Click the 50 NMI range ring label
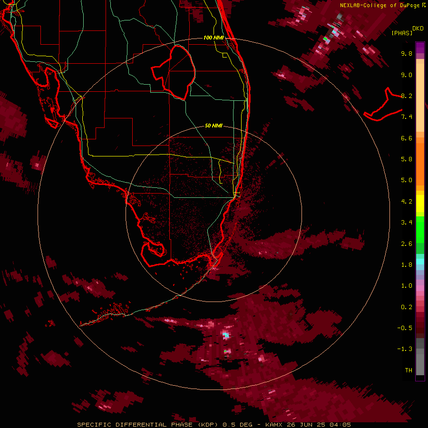This screenshot has width=428, height=428. (214, 126)
